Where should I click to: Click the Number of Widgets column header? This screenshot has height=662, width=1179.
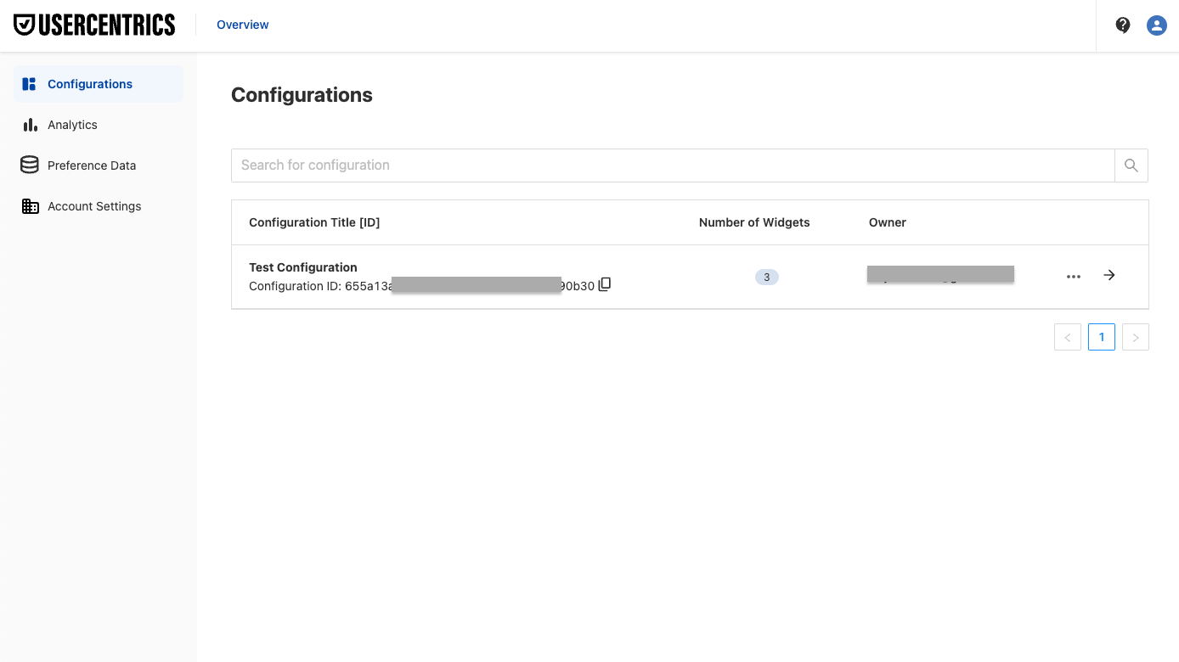[754, 222]
